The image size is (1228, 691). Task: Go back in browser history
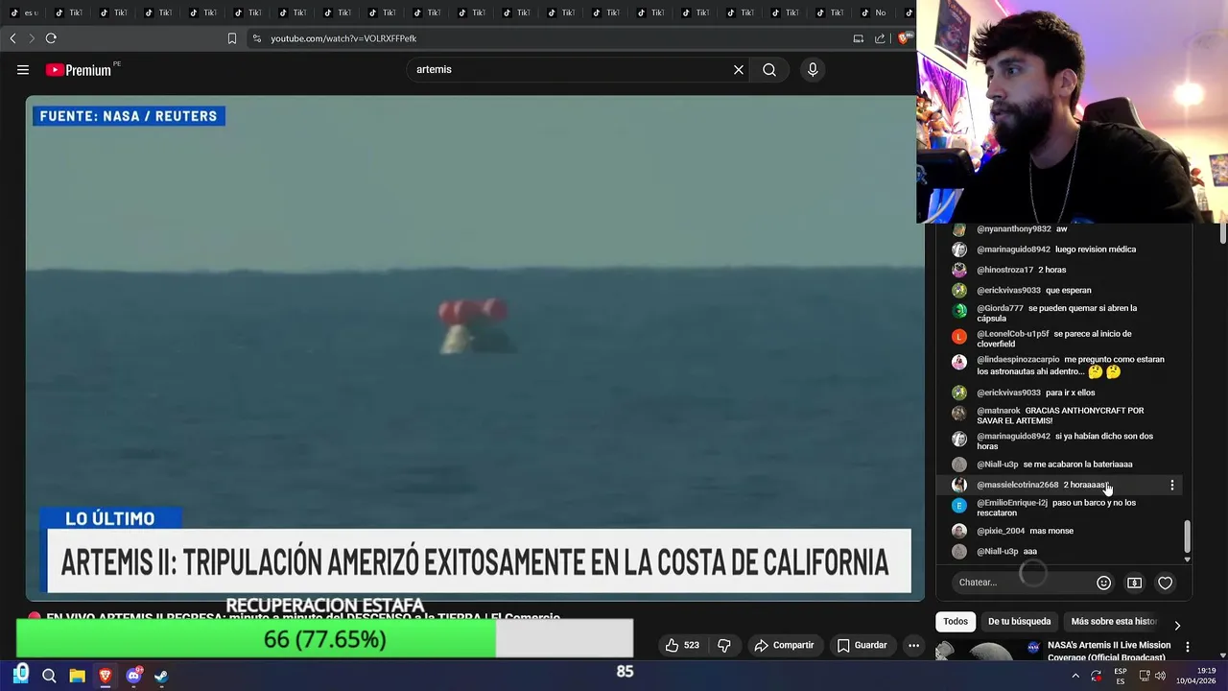tap(12, 38)
